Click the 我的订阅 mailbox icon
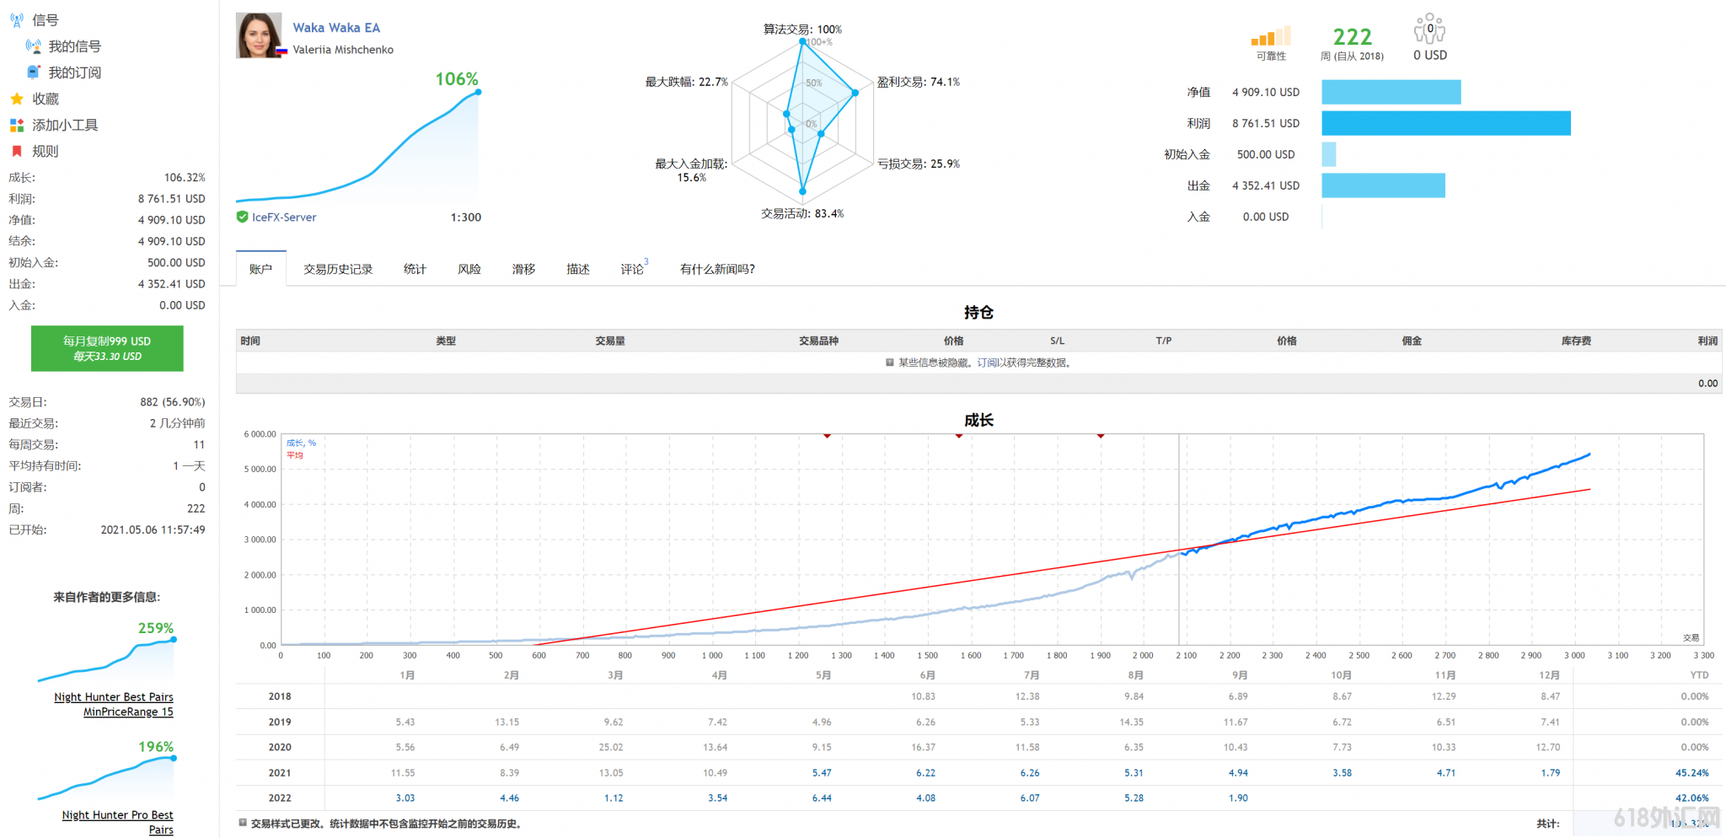1726x838 pixels. coord(34,73)
